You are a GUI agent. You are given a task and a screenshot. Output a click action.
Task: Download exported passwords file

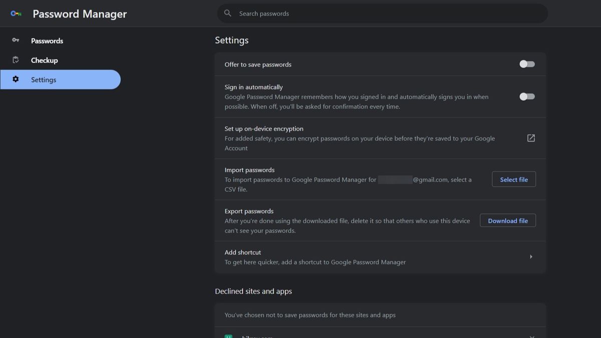tap(508, 220)
